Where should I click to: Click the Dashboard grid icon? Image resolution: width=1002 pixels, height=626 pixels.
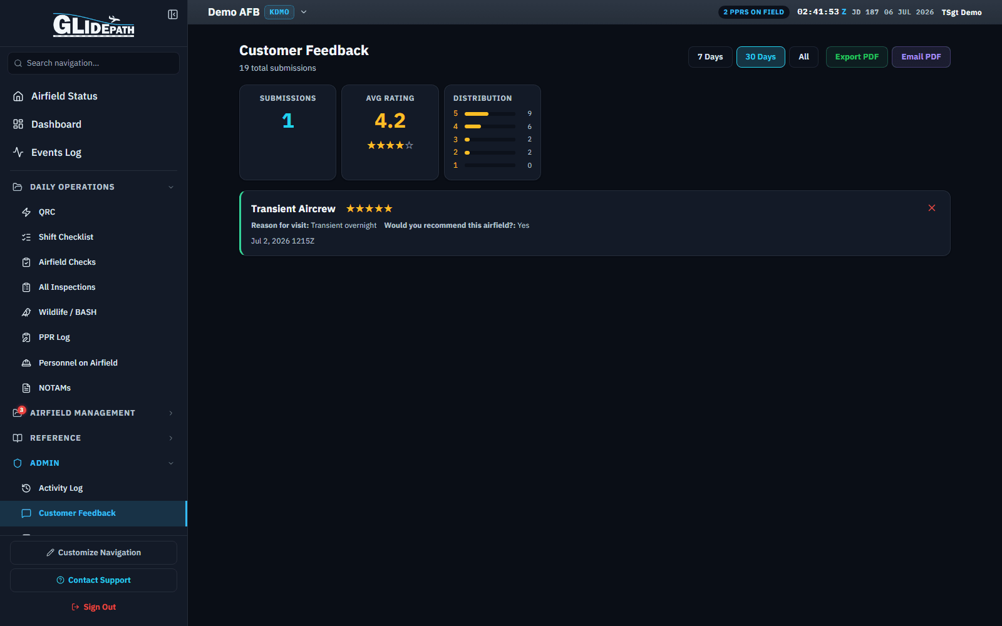18,124
